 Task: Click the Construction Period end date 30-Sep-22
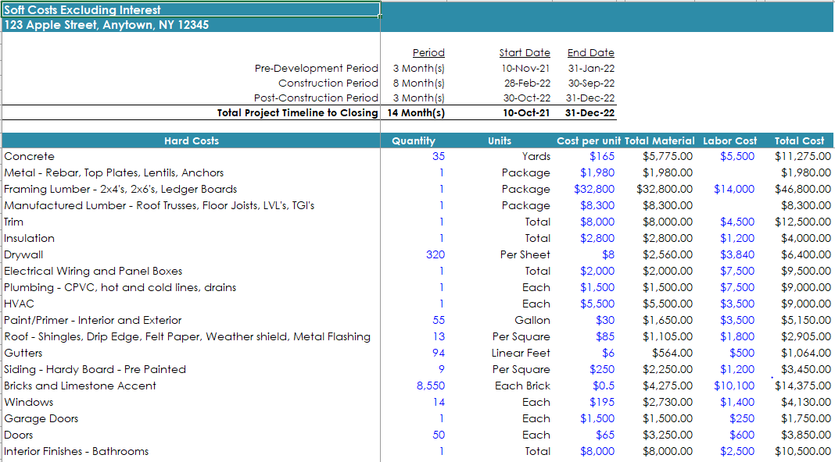click(x=591, y=83)
